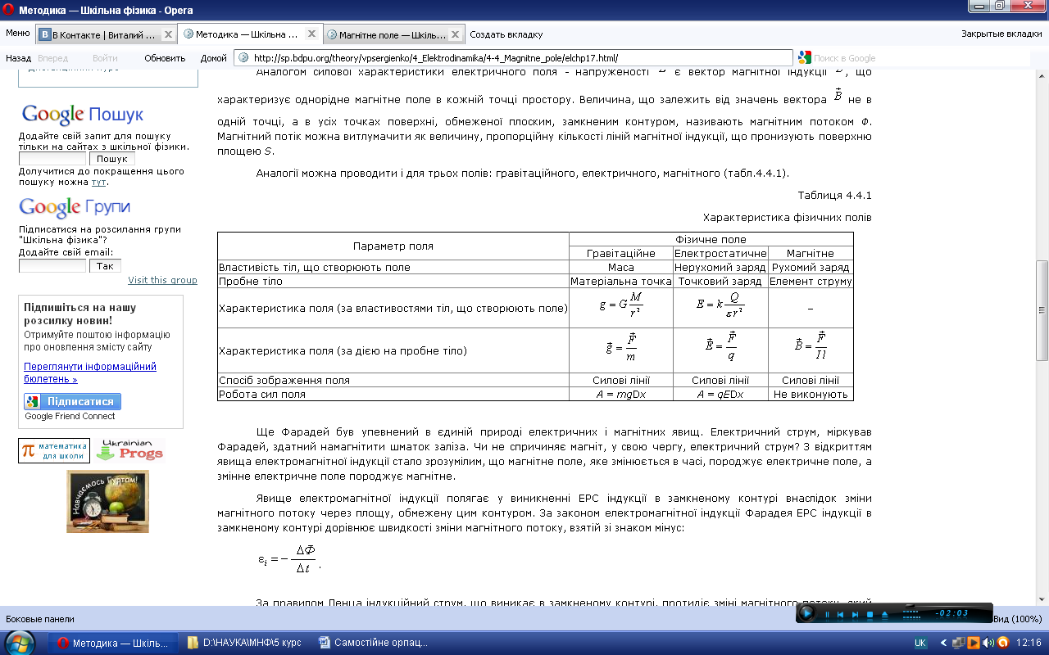
Task: Click the network connection tray icon
Action: 958,643
